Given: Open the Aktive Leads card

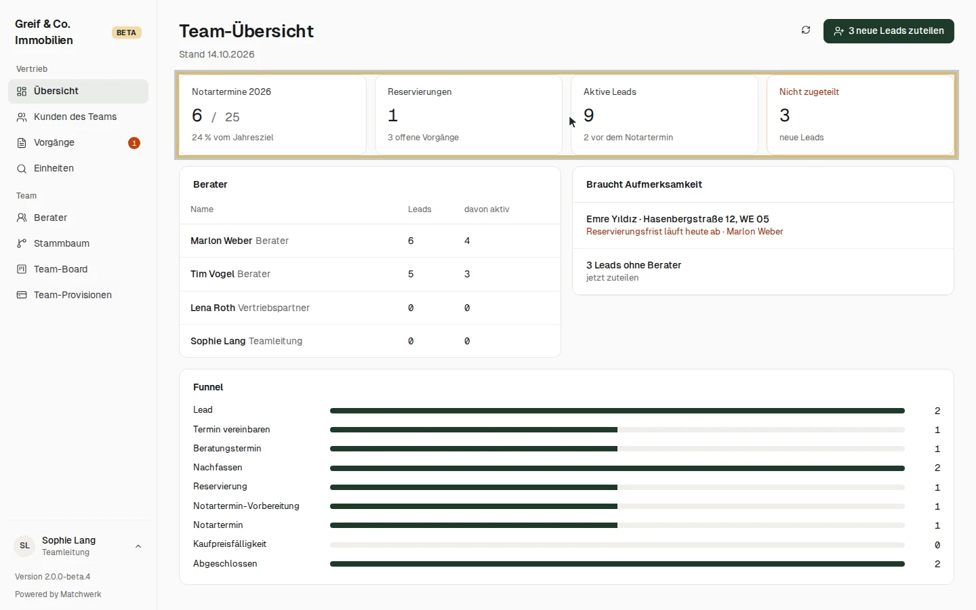Looking at the screenshot, I should point(664,115).
